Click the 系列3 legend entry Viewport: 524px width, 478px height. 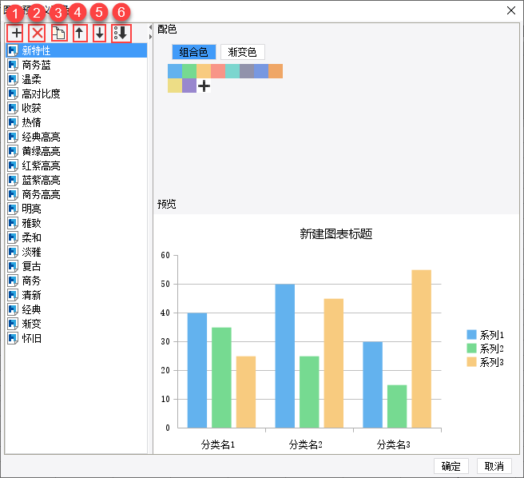click(485, 362)
